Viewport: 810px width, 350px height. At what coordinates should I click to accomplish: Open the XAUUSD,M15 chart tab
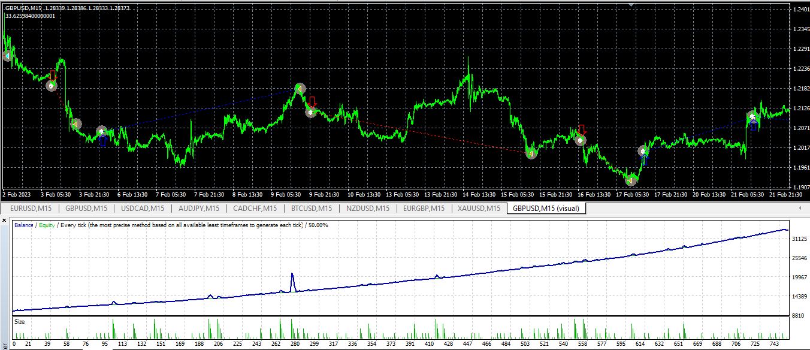coord(479,209)
